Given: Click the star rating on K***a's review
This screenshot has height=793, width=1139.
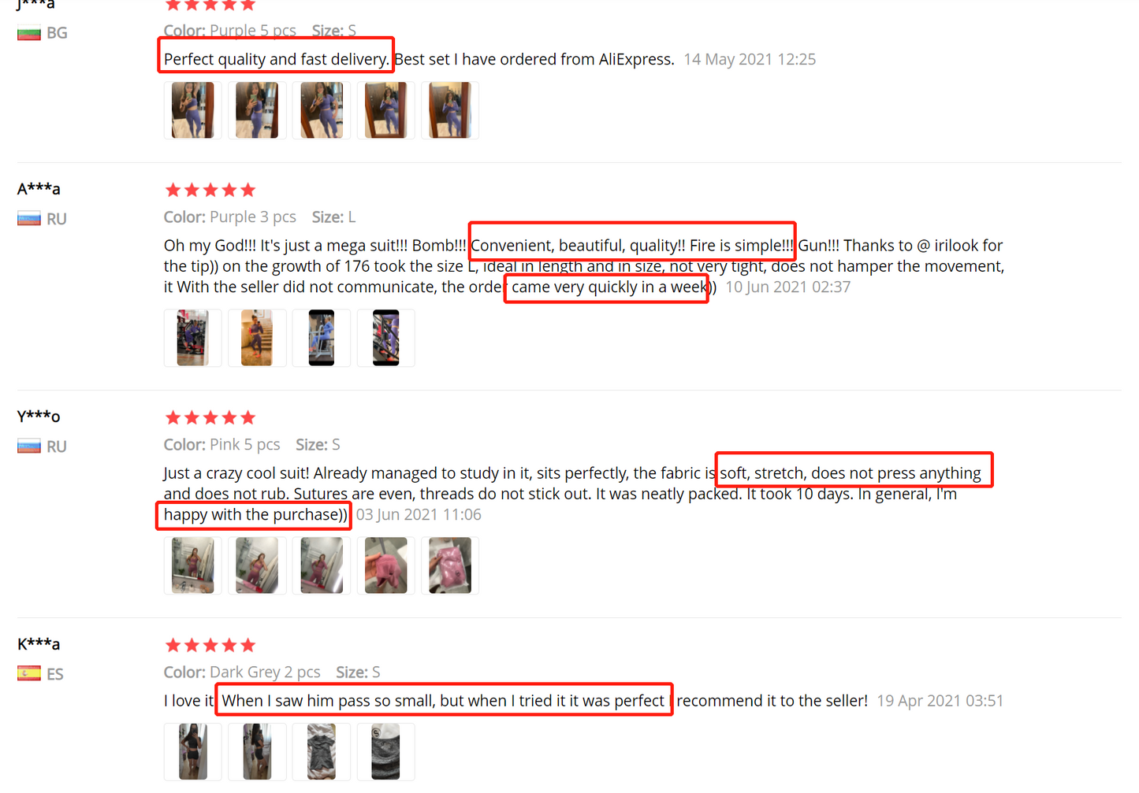Looking at the screenshot, I should (210, 645).
